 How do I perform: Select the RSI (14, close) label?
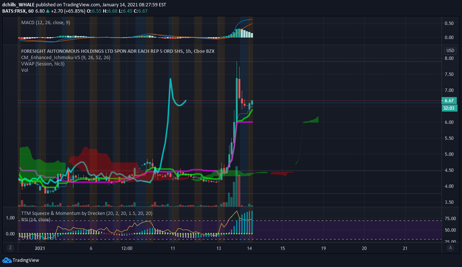(36, 220)
